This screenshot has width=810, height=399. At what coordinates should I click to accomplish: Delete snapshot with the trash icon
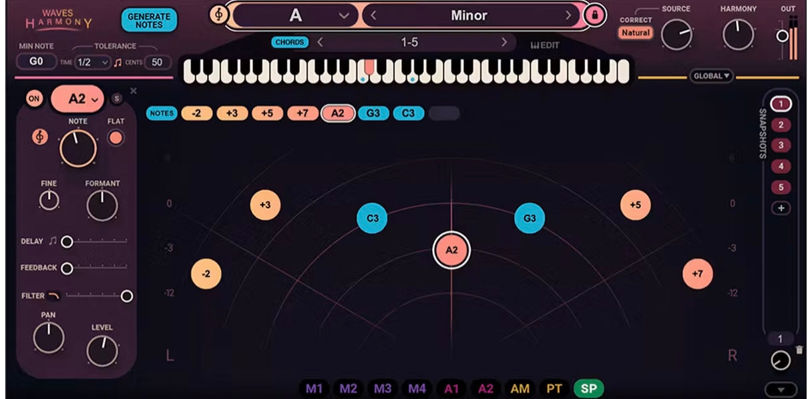[x=799, y=350]
